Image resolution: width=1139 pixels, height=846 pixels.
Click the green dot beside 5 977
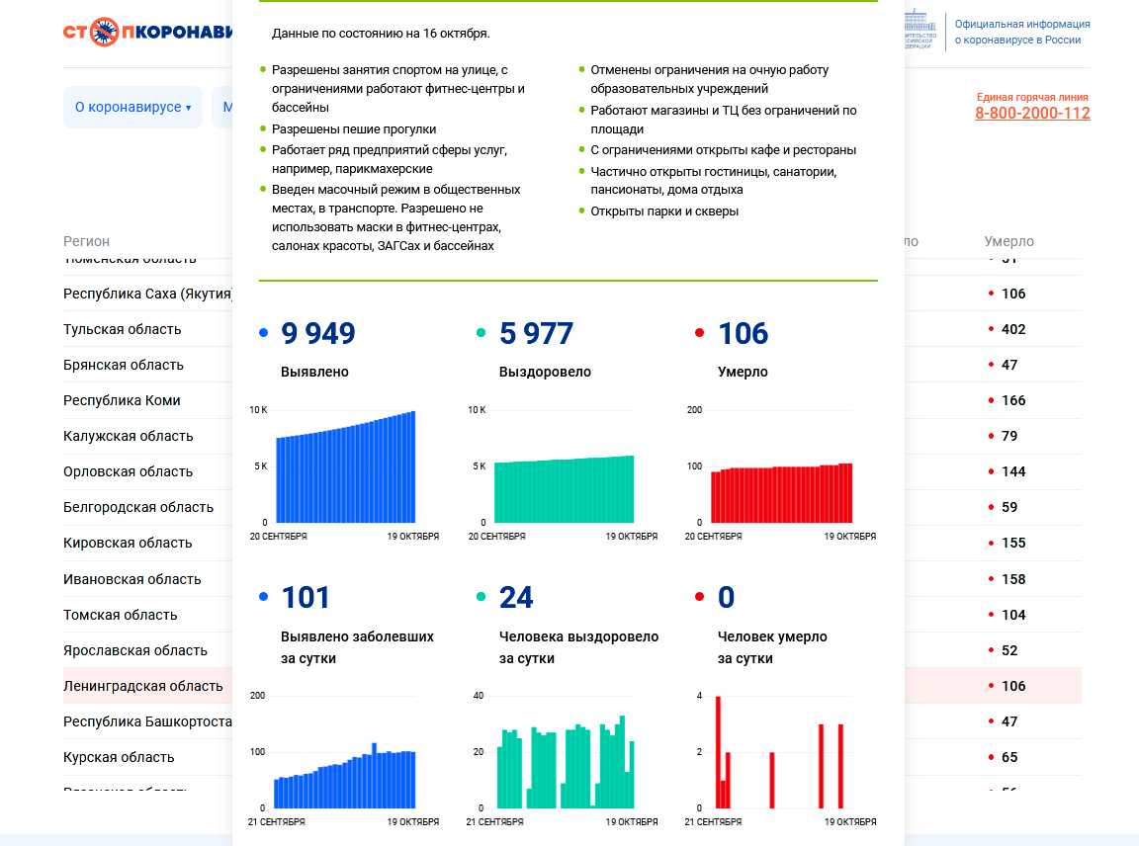click(x=482, y=334)
